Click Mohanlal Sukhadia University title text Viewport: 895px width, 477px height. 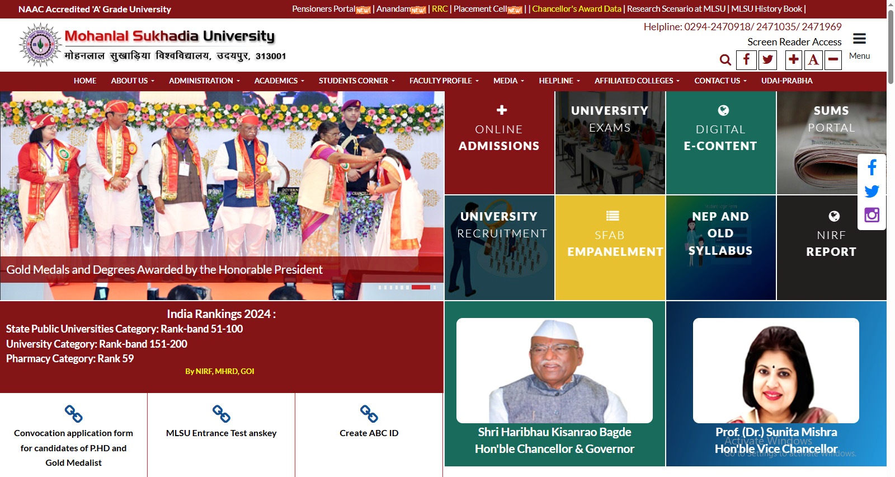click(169, 36)
